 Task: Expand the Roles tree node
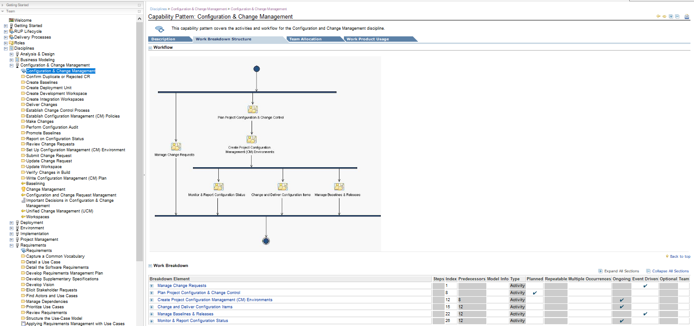[6, 43]
